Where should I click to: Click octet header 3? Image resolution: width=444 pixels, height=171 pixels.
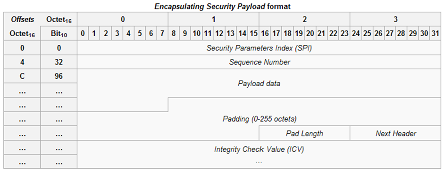pos(395,19)
